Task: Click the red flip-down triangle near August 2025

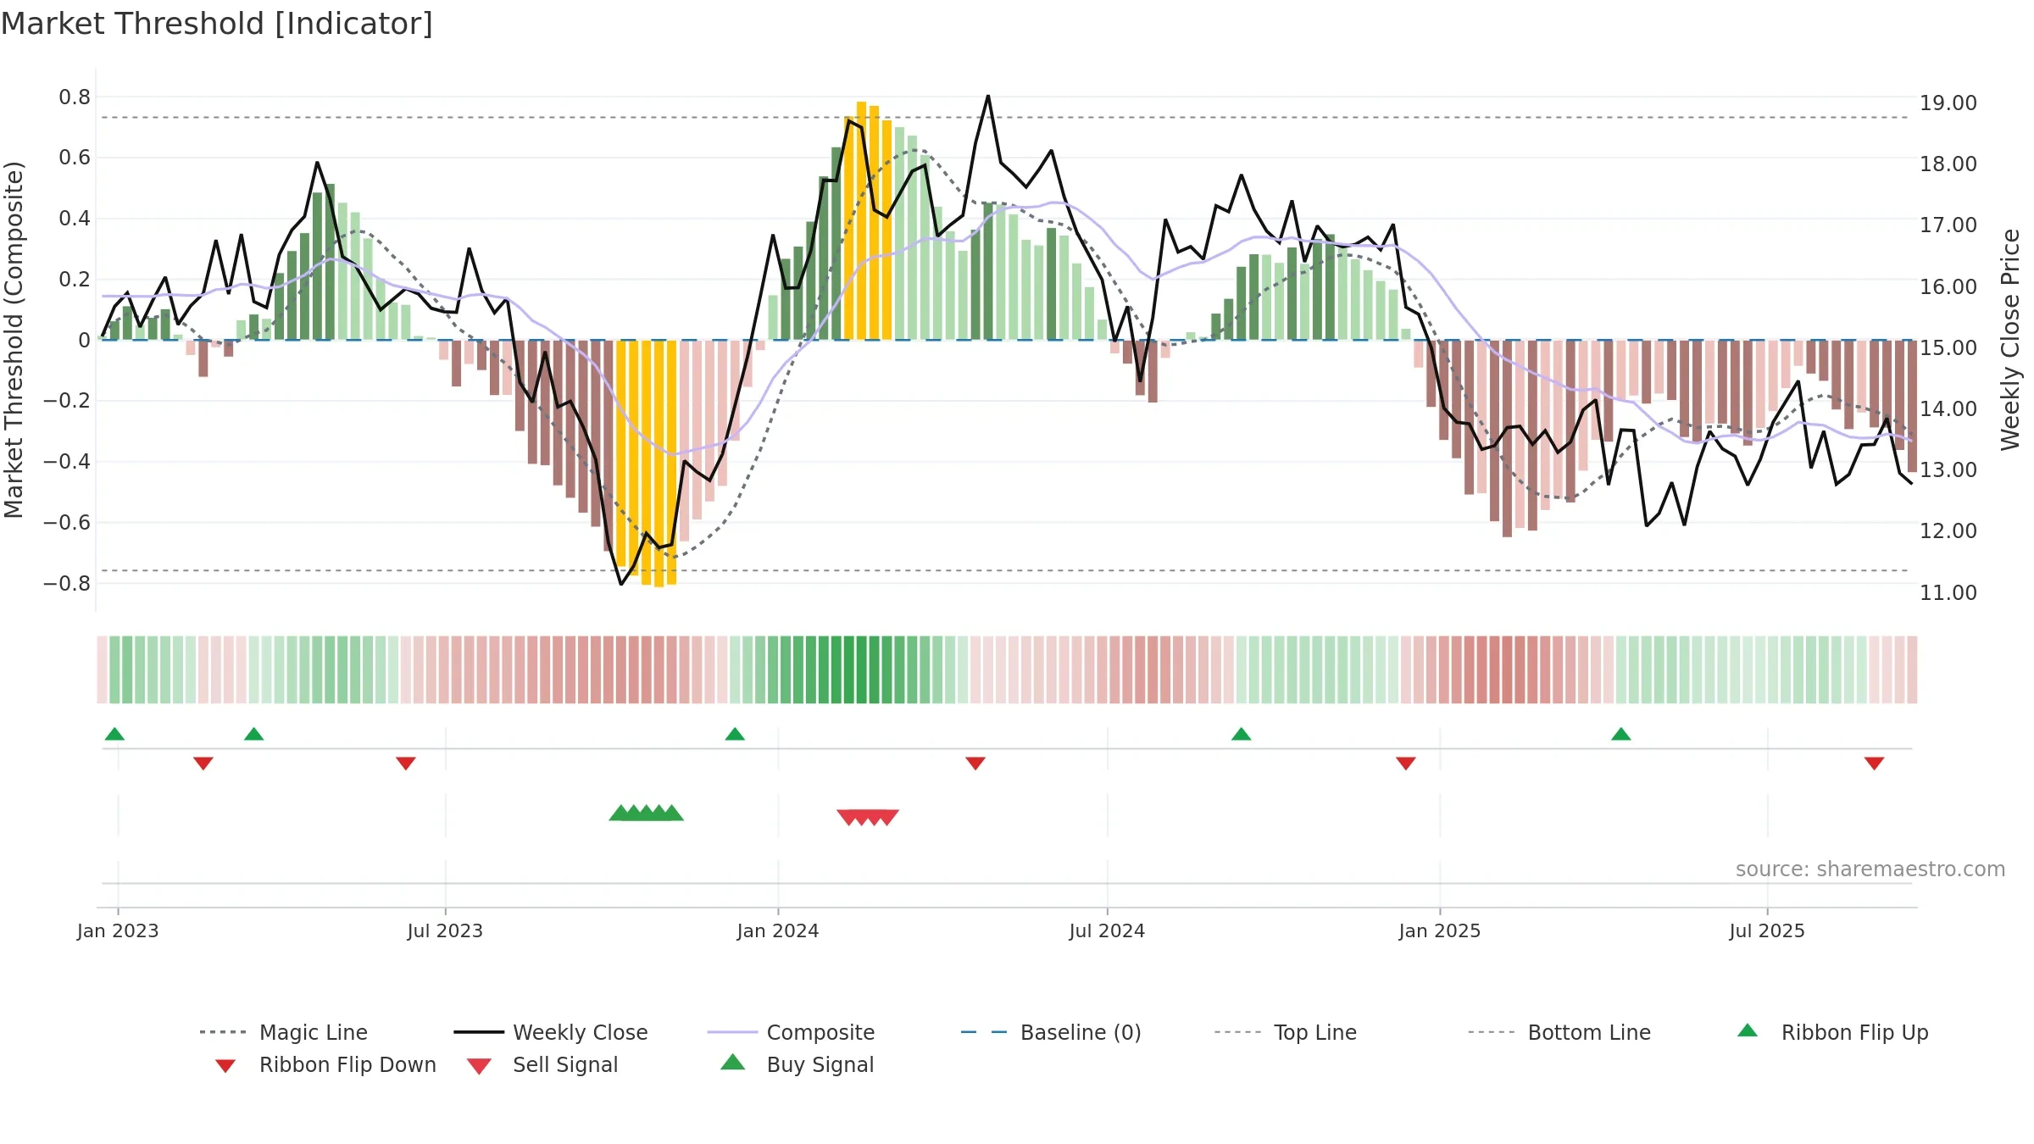Action: tap(1874, 764)
